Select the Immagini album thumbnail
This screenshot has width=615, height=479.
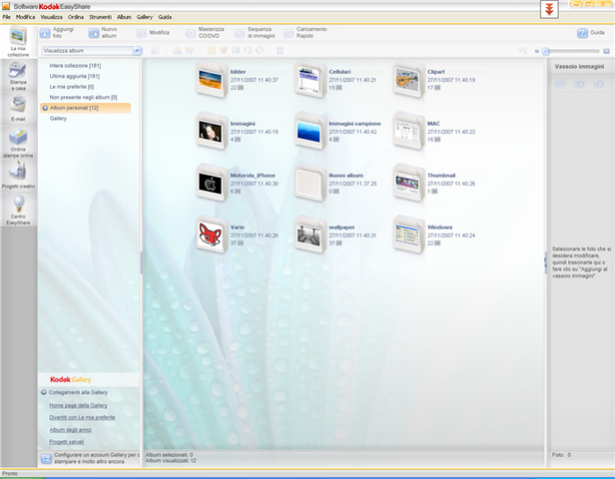pyautogui.click(x=212, y=132)
